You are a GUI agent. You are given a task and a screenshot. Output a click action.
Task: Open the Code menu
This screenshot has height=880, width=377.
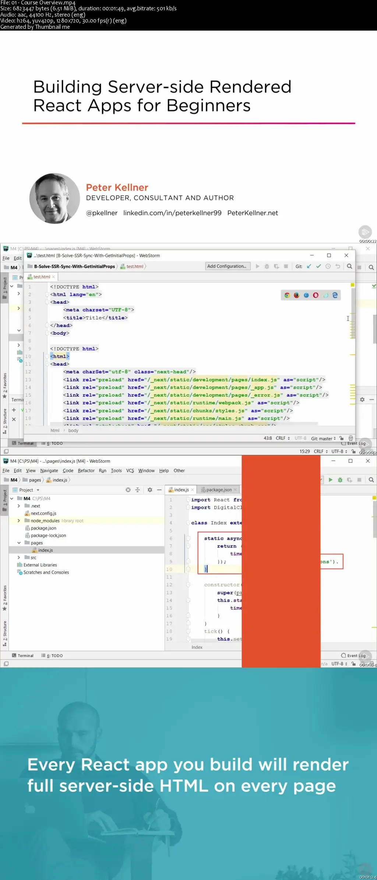(x=68, y=470)
